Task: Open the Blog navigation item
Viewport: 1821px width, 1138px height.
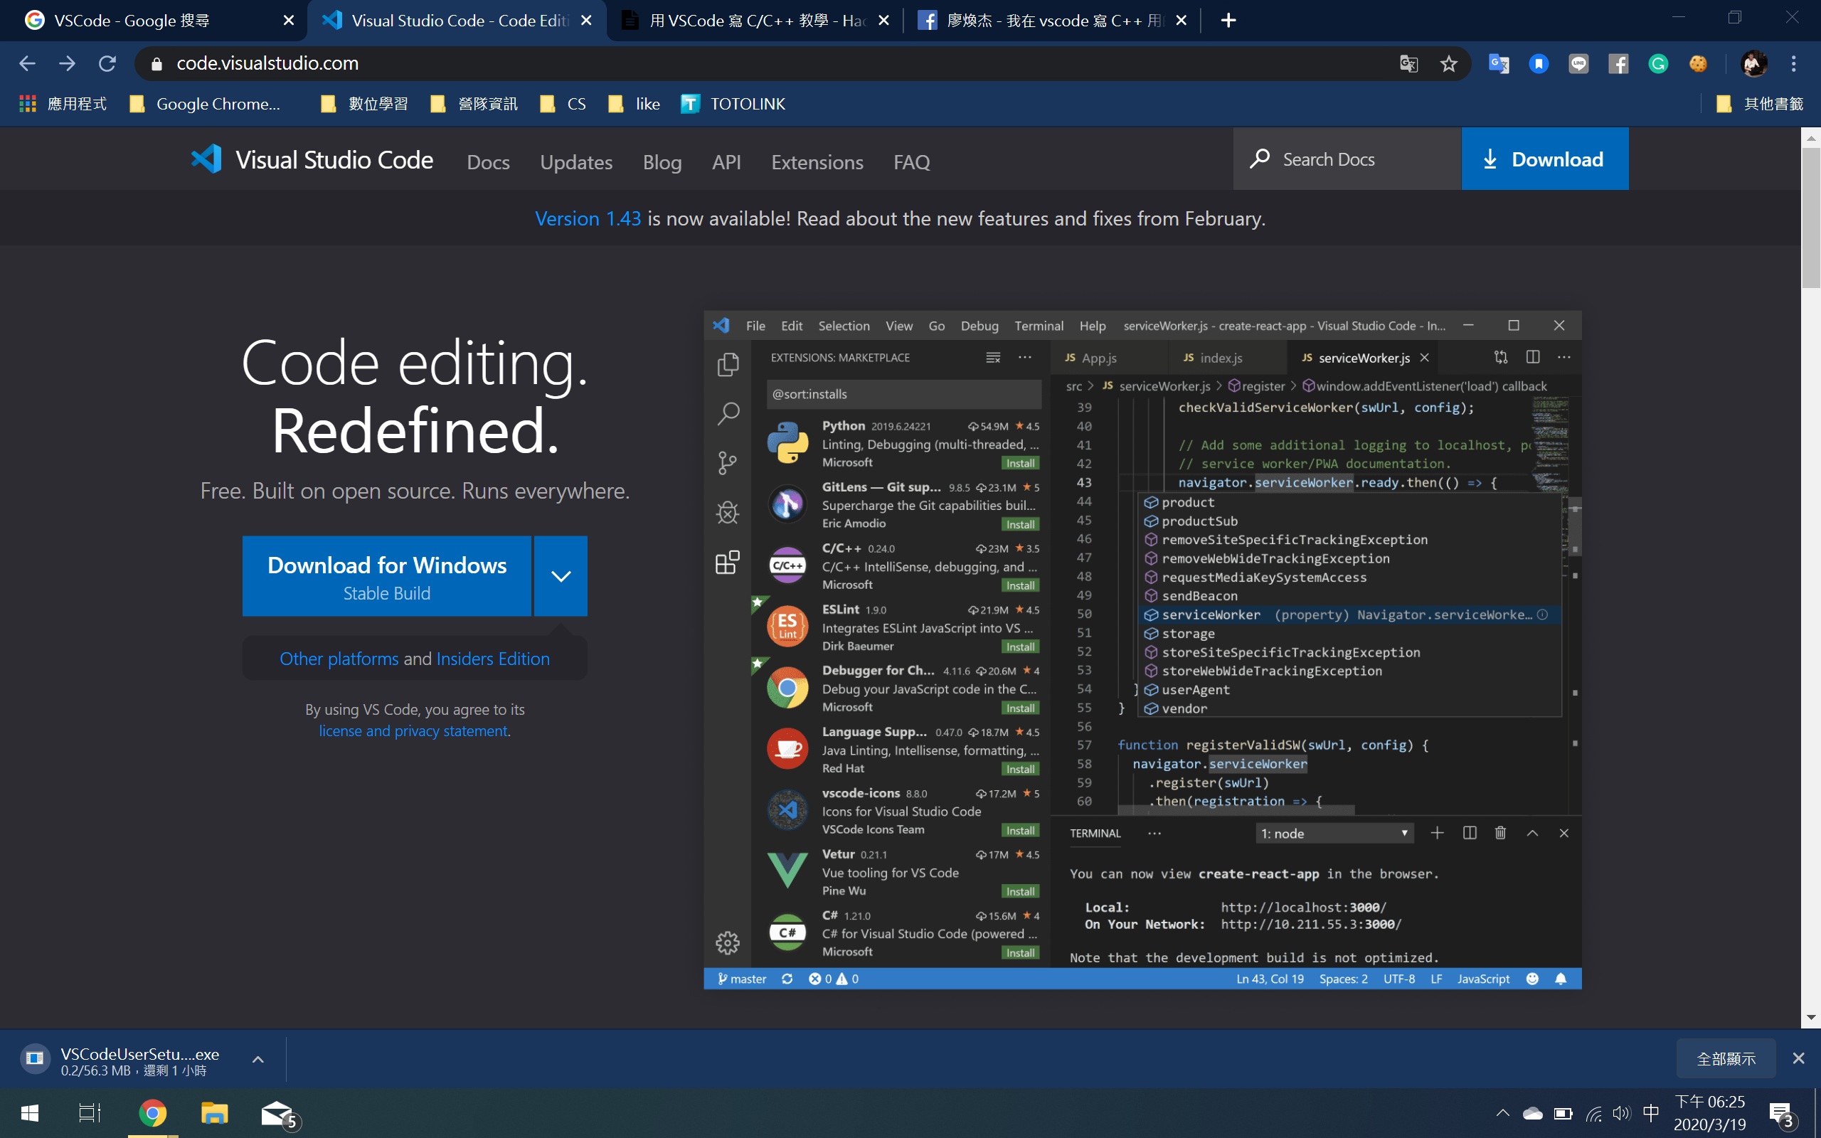Action: pos(662,162)
